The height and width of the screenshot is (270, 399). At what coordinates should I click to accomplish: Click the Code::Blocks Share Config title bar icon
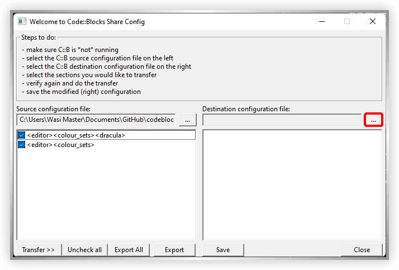tap(22, 22)
